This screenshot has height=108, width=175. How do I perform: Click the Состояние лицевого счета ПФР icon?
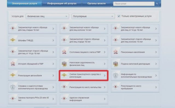(64, 52)
